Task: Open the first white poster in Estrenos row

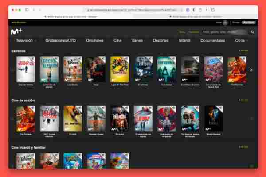Action: point(26,69)
